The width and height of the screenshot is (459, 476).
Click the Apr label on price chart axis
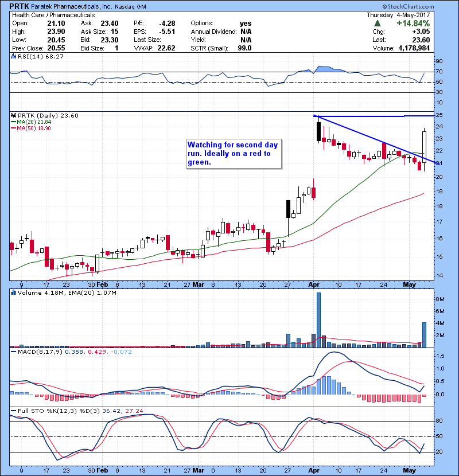pos(314,284)
